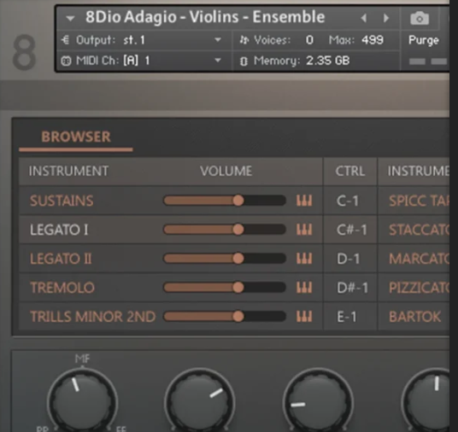
Task: Click the keyboard icon for LEGATO I
Action: click(304, 230)
